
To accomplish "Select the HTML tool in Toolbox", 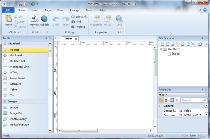I will (x=25, y=72).
